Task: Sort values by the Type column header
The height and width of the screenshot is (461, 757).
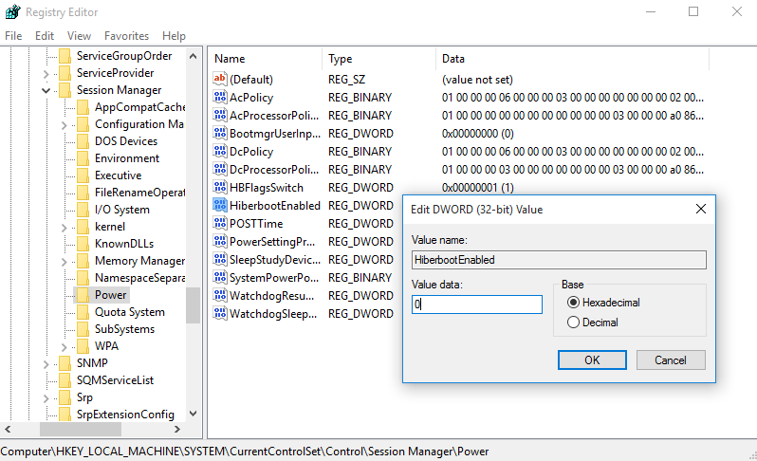Action: click(378, 59)
